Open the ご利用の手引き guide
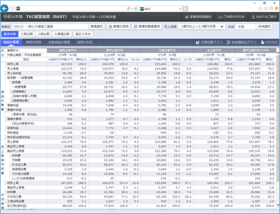 click(231, 17)
